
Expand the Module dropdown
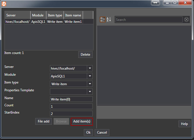(x=90, y=76)
